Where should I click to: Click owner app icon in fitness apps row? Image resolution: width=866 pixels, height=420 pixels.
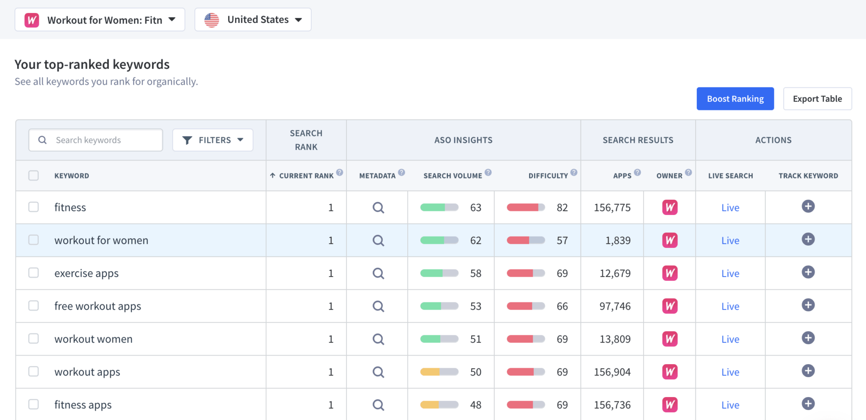tap(670, 405)
